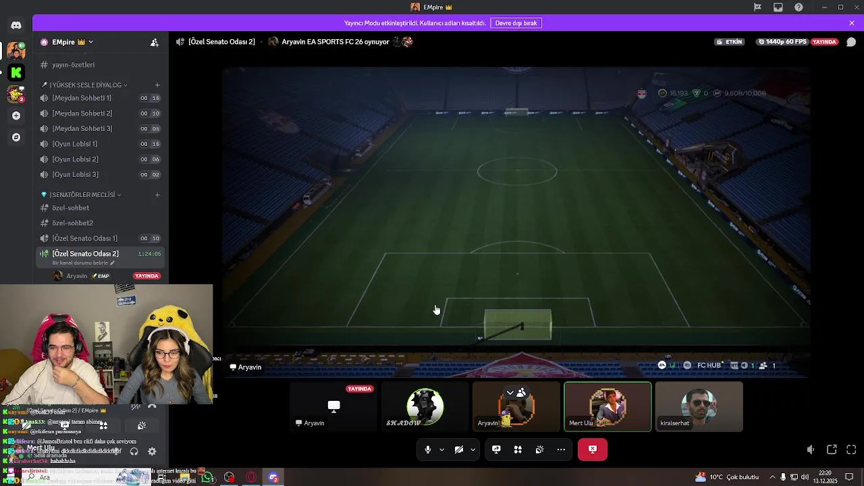Open activities apps icon in call controls

[518, 450]
